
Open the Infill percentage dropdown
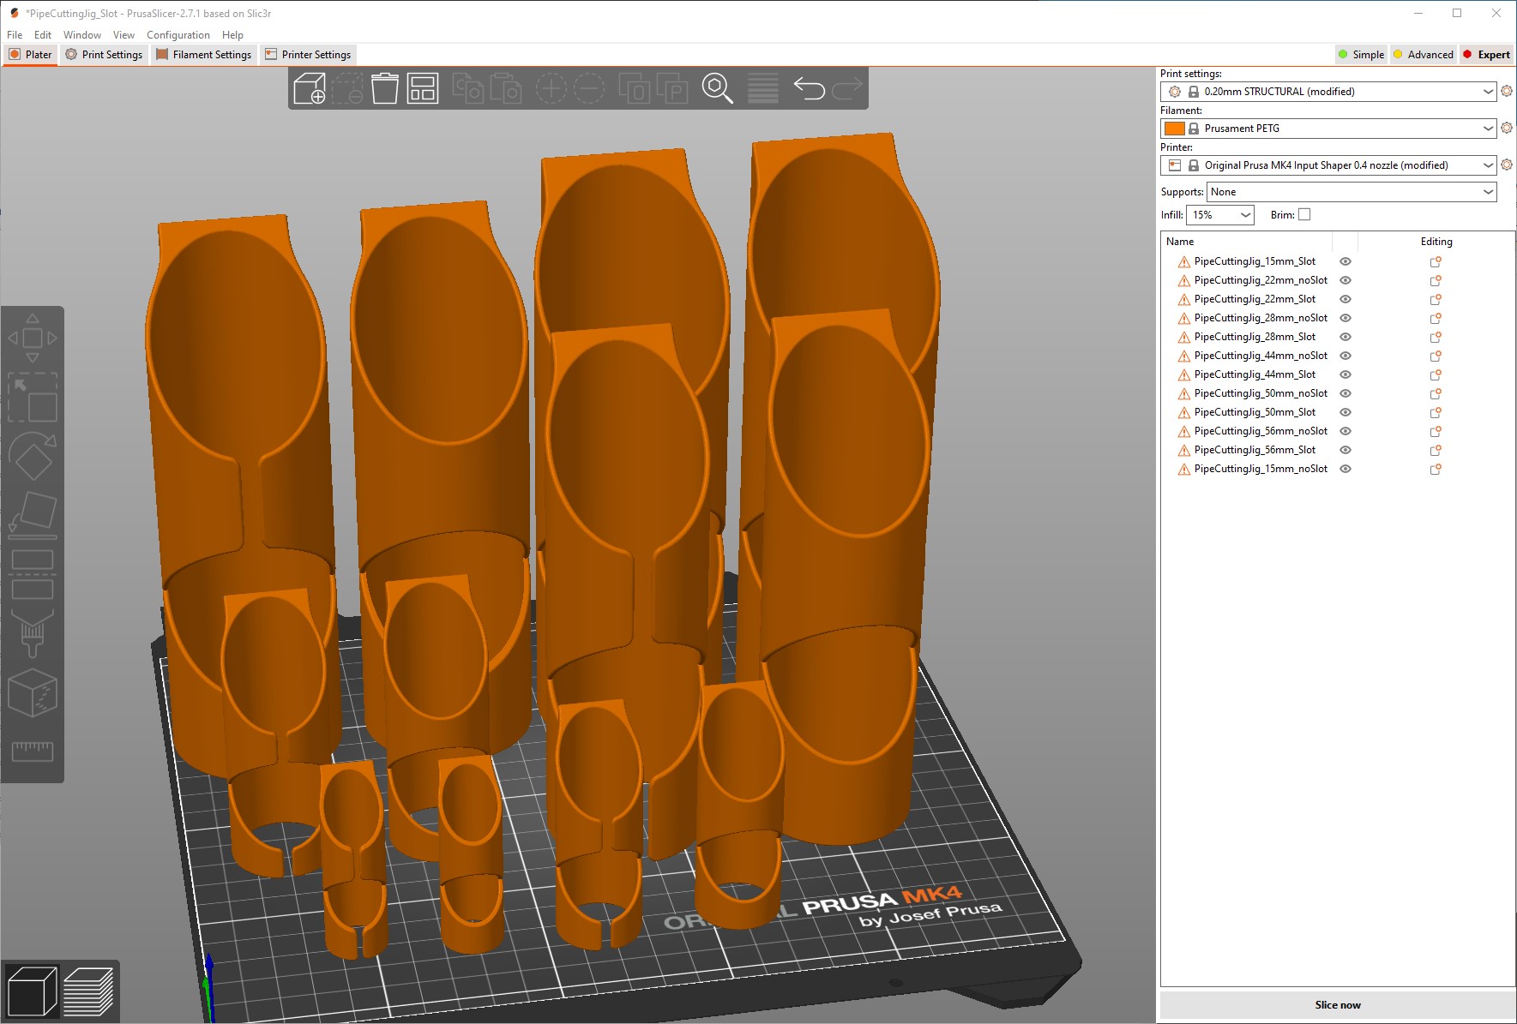point(1219,215)
